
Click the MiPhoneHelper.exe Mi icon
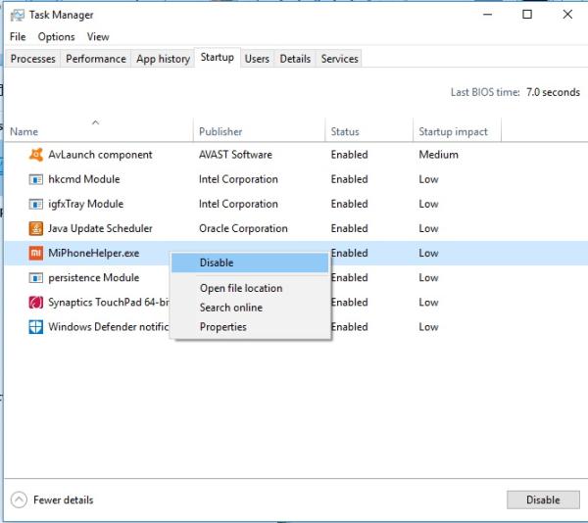click(x=36, y=253)
